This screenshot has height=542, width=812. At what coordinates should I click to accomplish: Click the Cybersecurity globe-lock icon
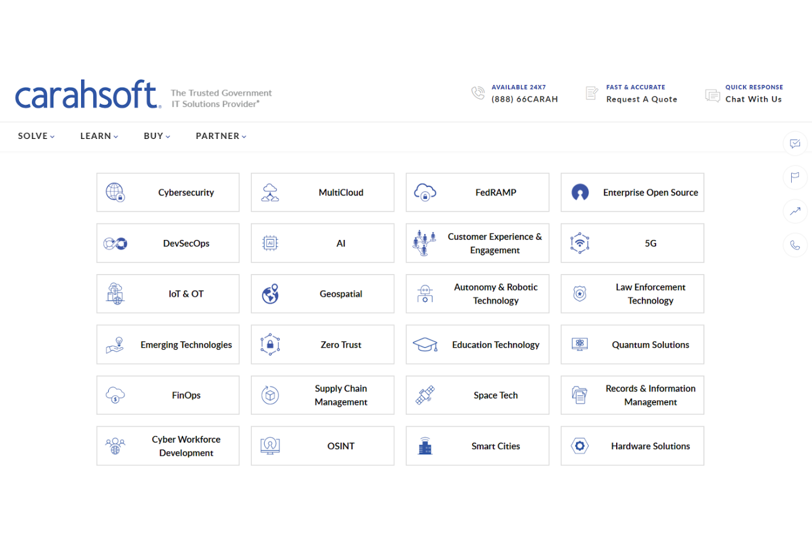115,193
